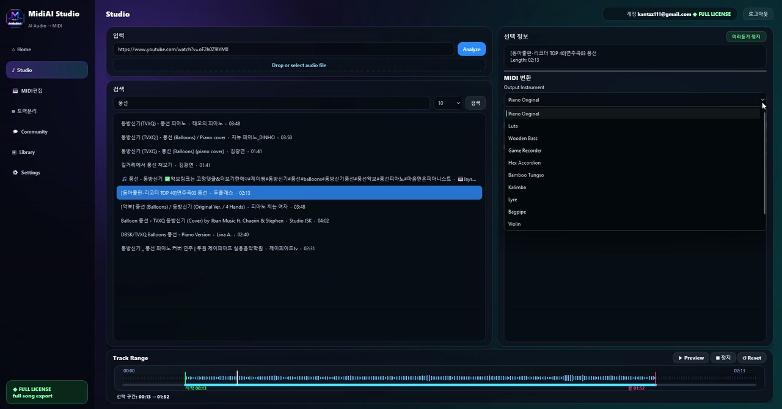The height and width of the screenshot is (409, 782).
Task: Choose Lute instrument option
Action: click(x=632, y=126)
